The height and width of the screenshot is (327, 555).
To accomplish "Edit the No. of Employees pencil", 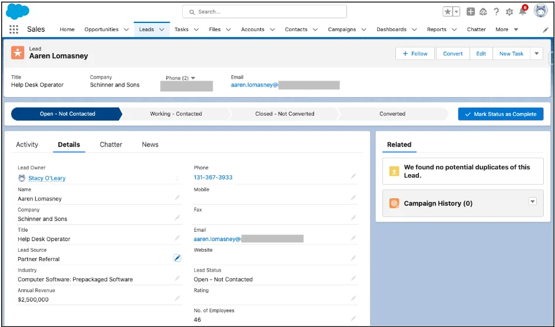I will (x=354, y=318).
